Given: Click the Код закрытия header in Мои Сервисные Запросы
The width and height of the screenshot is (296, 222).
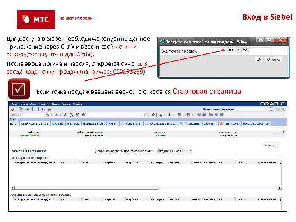Looking at the screenshot, I should 267,162.
